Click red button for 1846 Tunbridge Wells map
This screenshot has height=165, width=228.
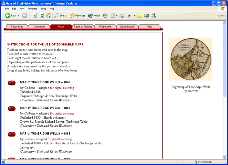(x=12, y=83)
